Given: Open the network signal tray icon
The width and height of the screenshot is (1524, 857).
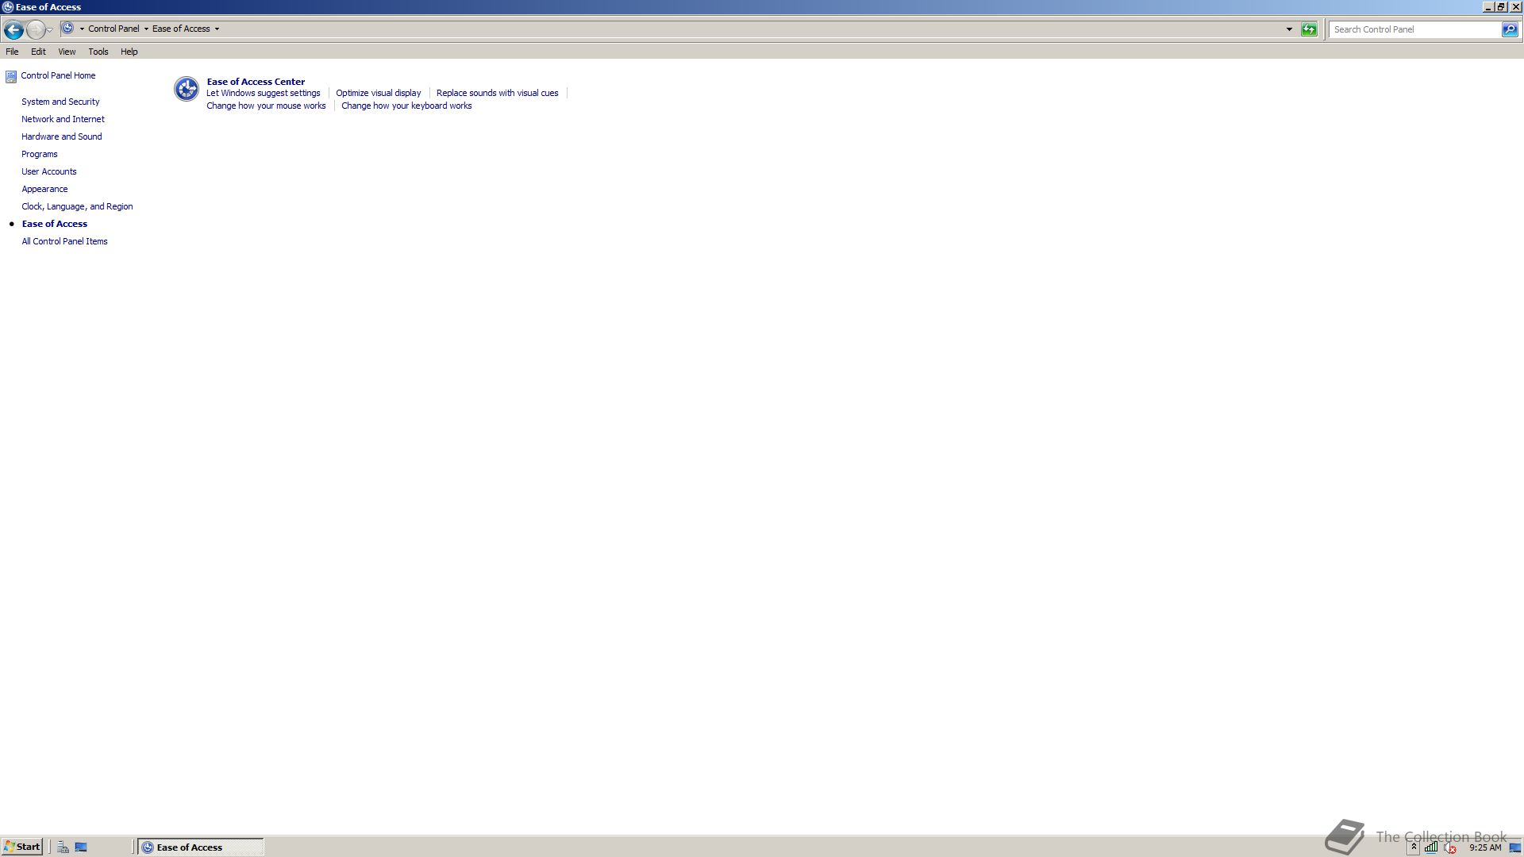Looking at the screenshot, I should [1430, 847].
